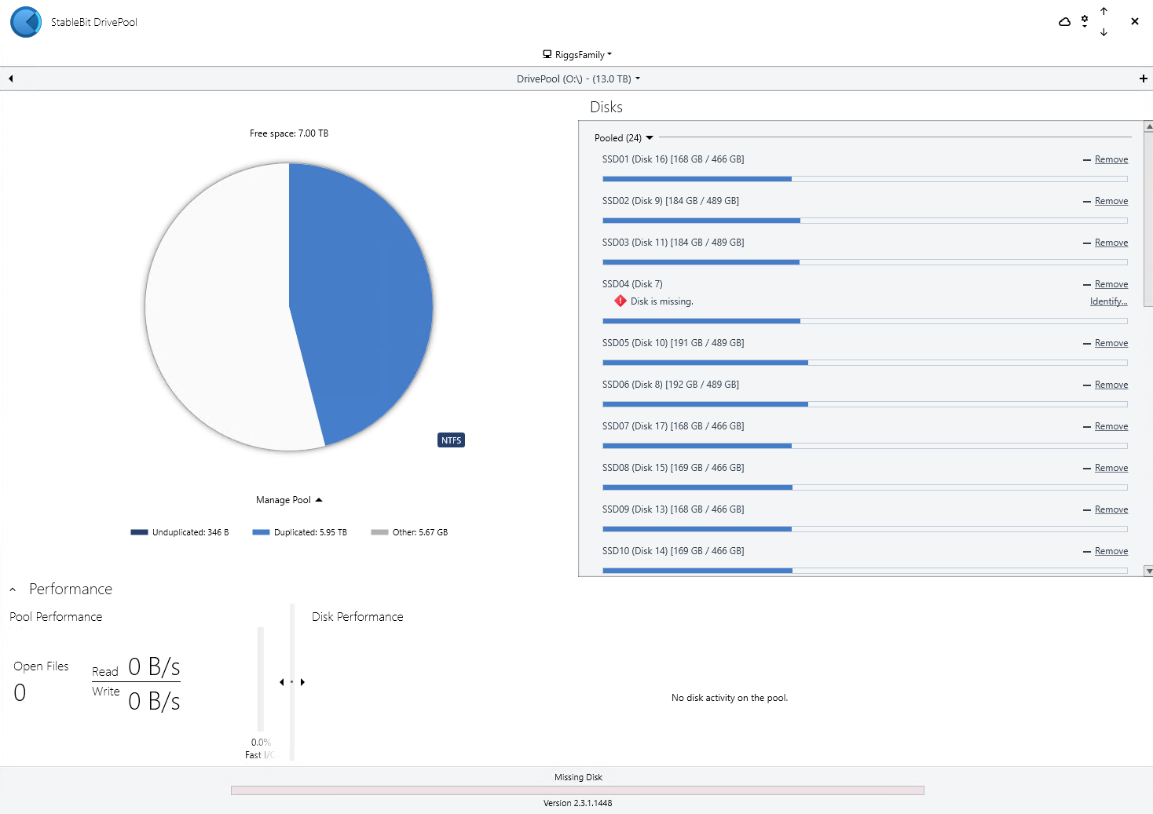The height and width of the screenshot is (814, 1153).
Task: Click the 'Disk is missing.' message
Action: coord(662,301)
